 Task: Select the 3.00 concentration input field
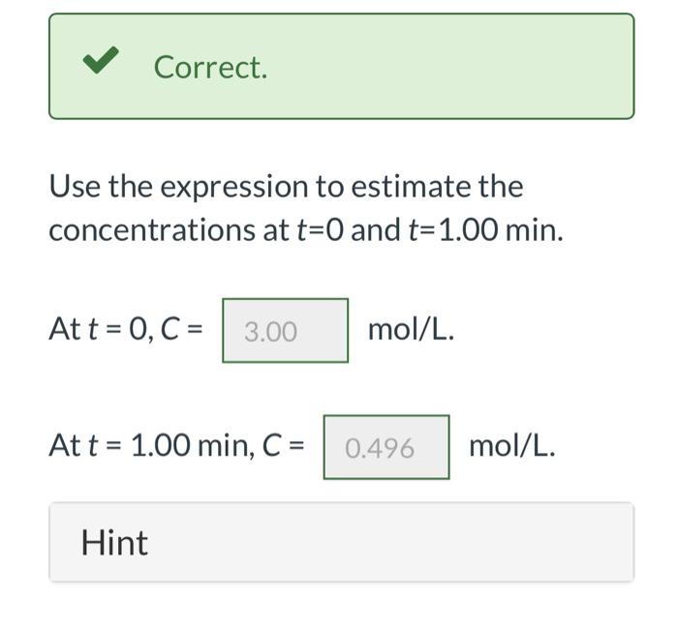(x=285, y=331)
